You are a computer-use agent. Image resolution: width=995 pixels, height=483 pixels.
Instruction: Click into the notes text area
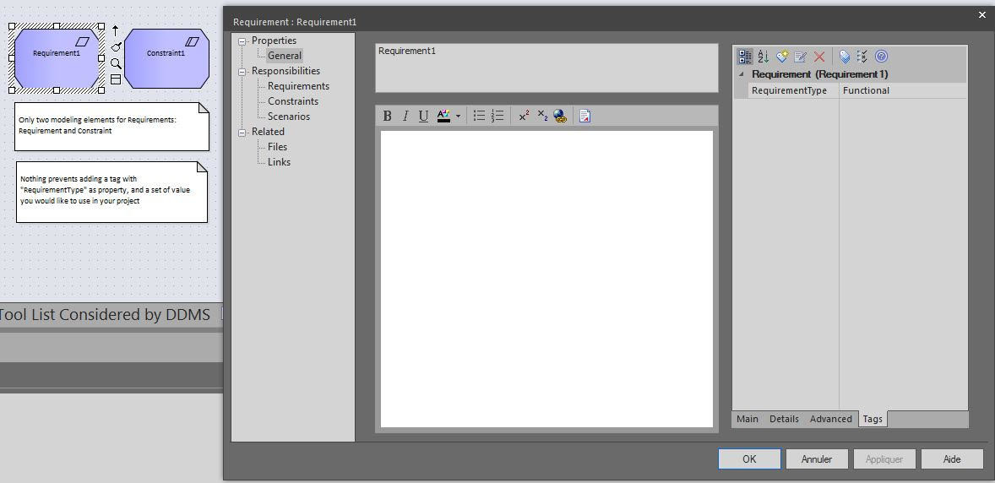click(x=546, y=279)
